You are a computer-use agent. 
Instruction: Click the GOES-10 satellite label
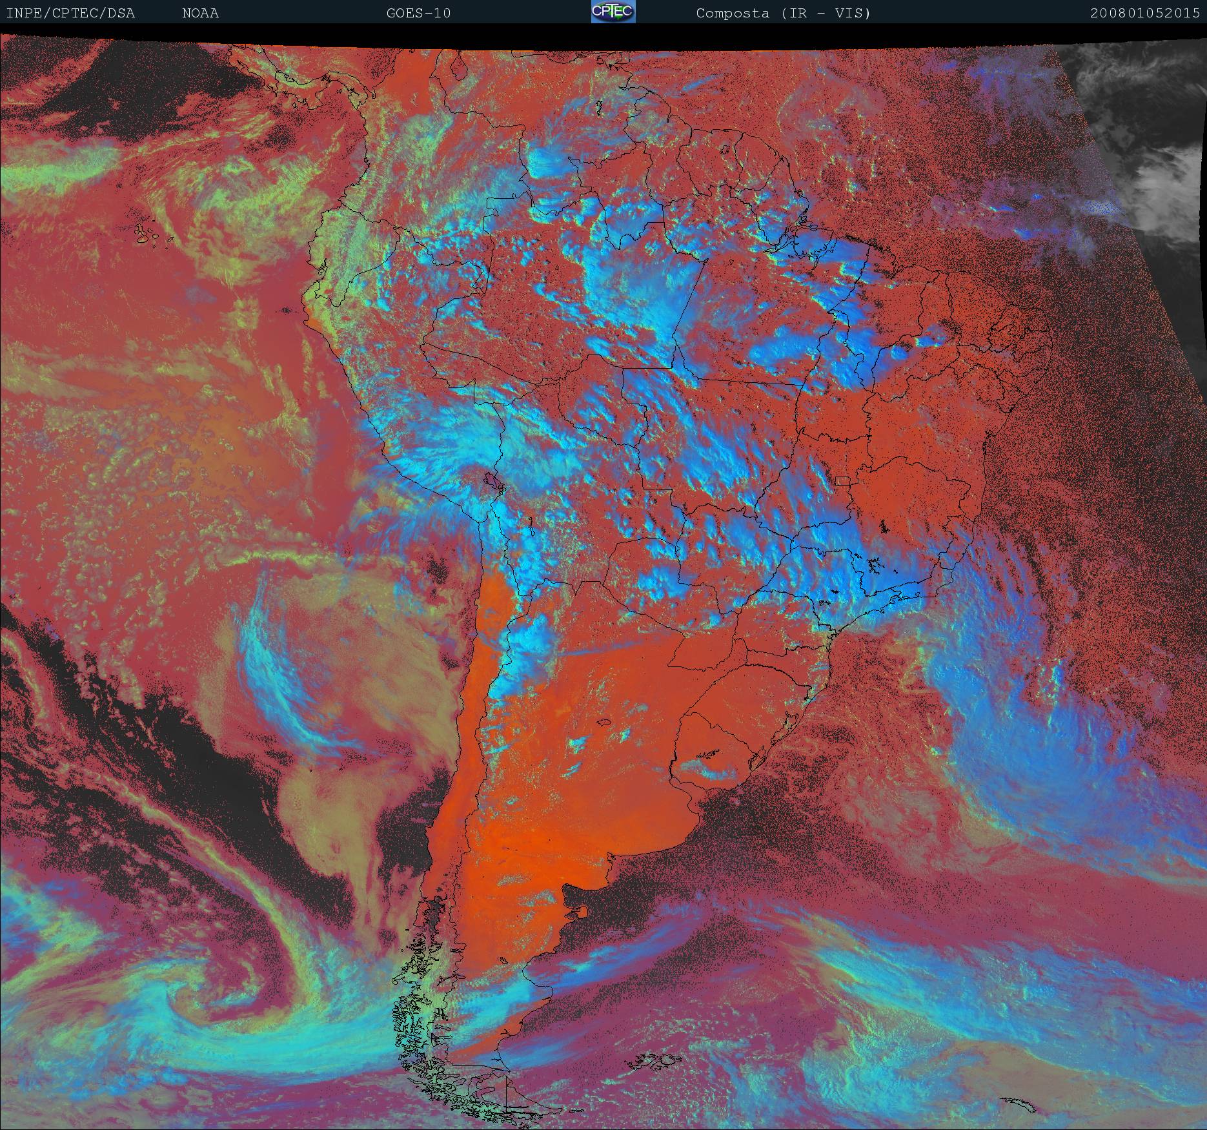(418, 13)
